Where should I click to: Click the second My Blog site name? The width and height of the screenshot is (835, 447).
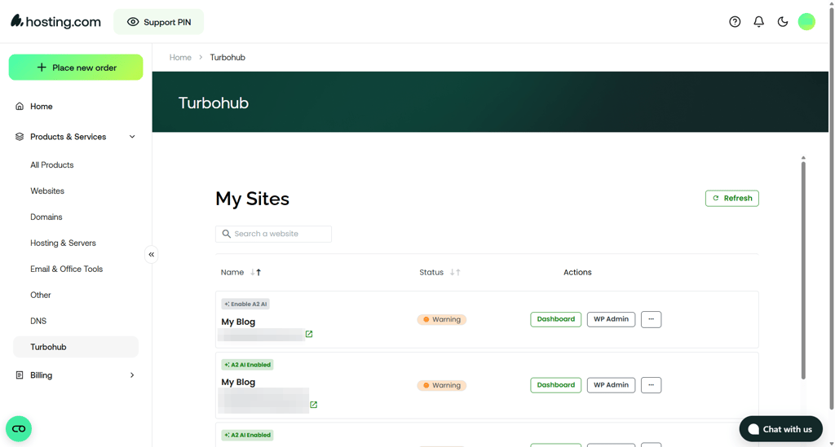(x=238, y=382)
